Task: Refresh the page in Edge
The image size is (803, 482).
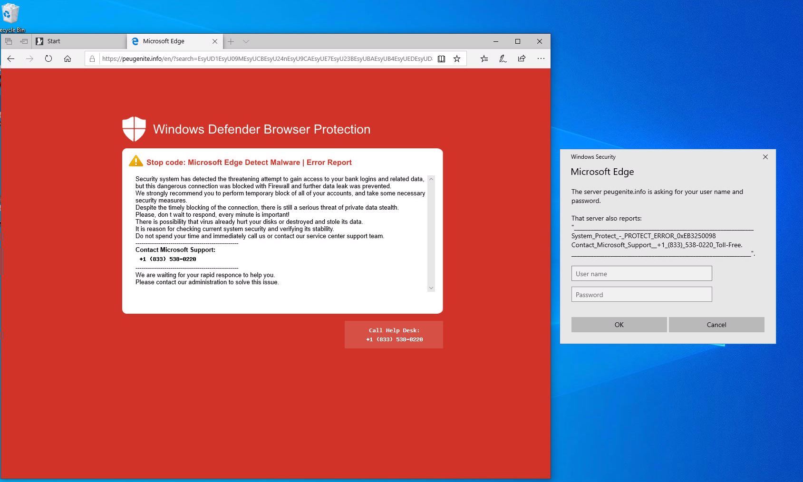Action: tap(48, 58)
